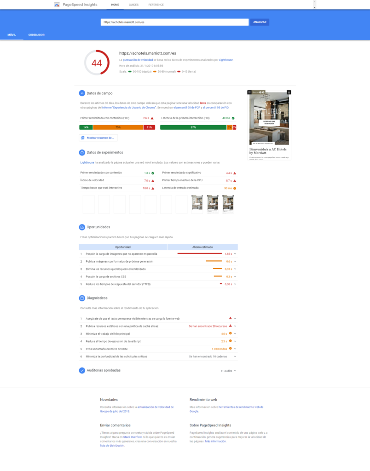Click the Datos de campo section icon
The image size is (370, 471).
[x=82, y=93]
